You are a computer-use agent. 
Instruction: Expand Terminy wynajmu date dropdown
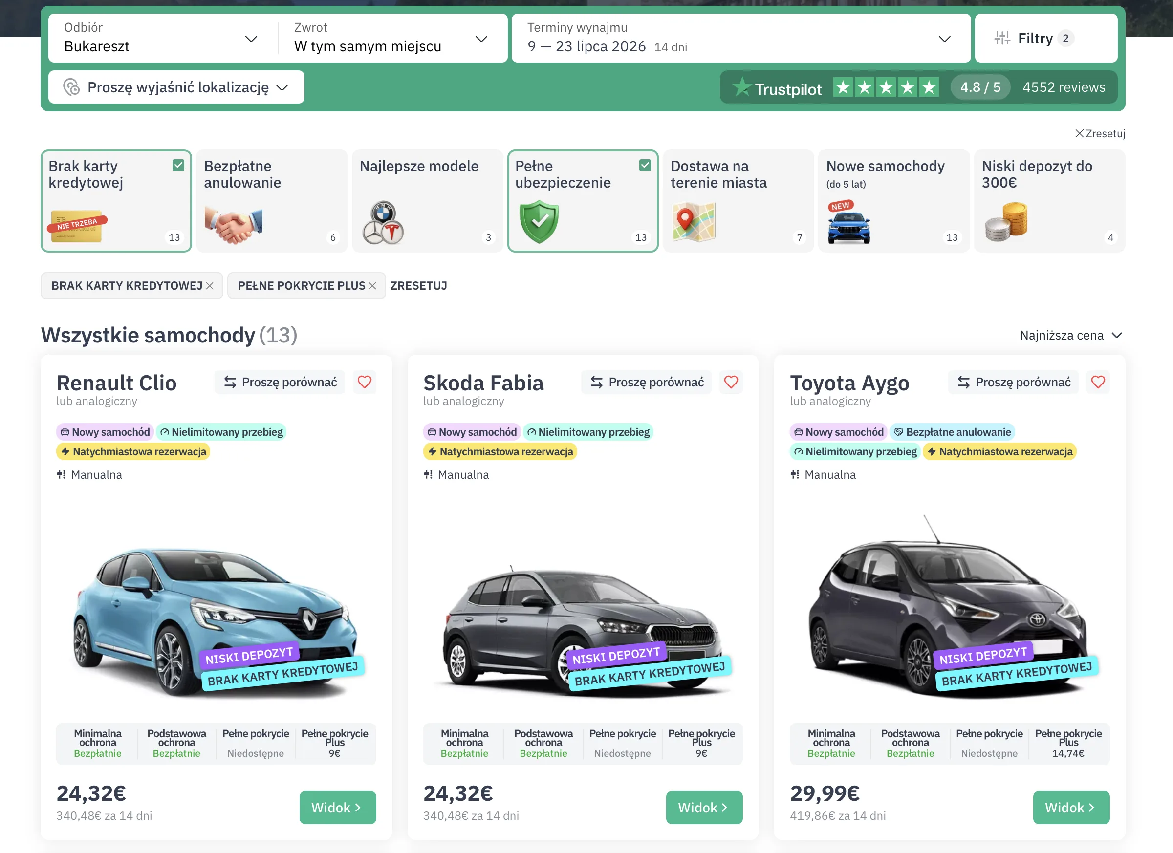click(x=740, y=38)
